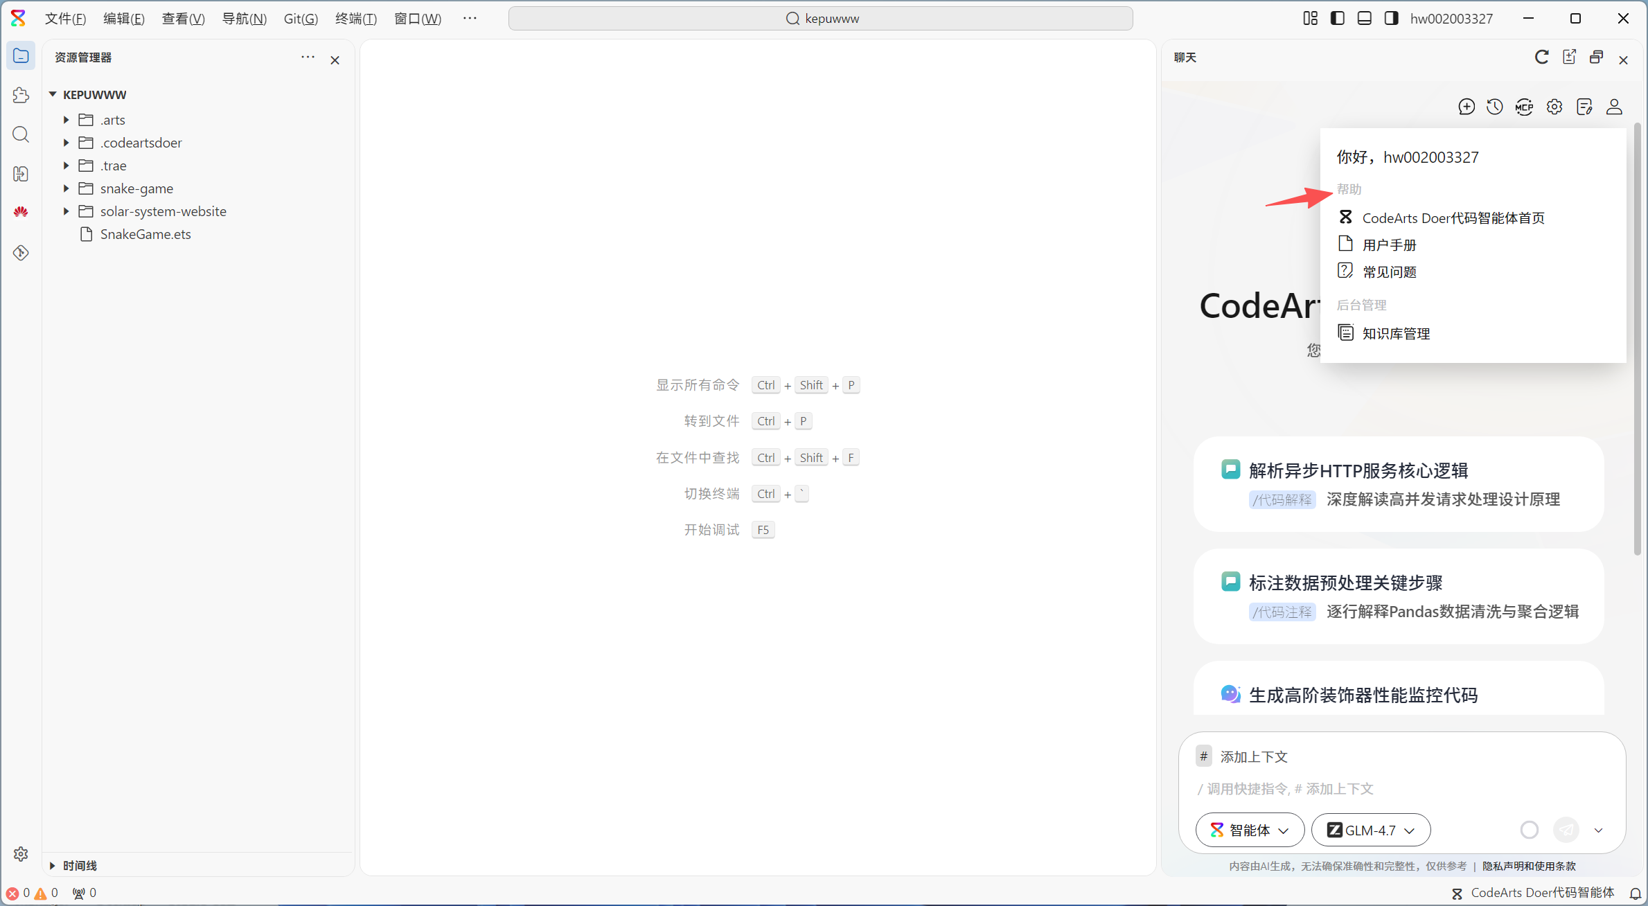Click the chat history clock icon
Viewport: 1648px width, 906px height.
(1495, 107)
